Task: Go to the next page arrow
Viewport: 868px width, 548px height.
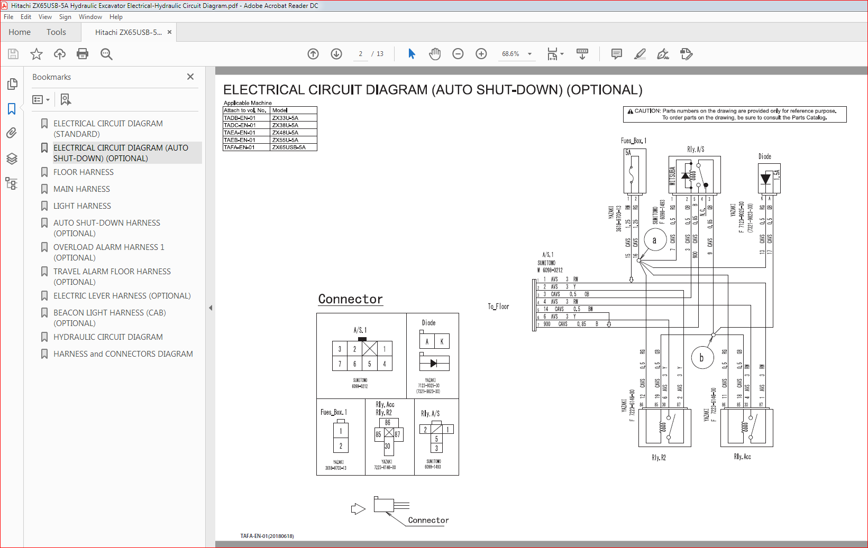Action: click(336, 54)
